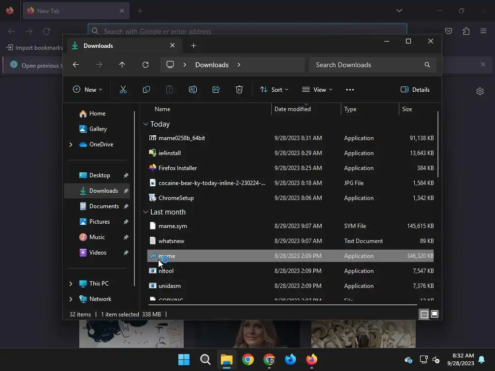Go up one folder level arrow
The height and width of the screenshot is (371, 495).
122,65
